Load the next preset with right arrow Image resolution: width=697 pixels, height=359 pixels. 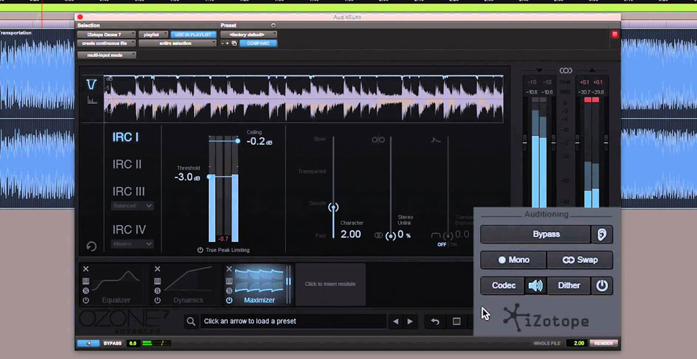[410, 321]
